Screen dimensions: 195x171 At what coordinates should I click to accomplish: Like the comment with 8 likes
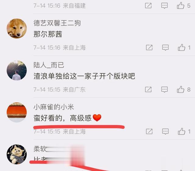coord(180,89)
